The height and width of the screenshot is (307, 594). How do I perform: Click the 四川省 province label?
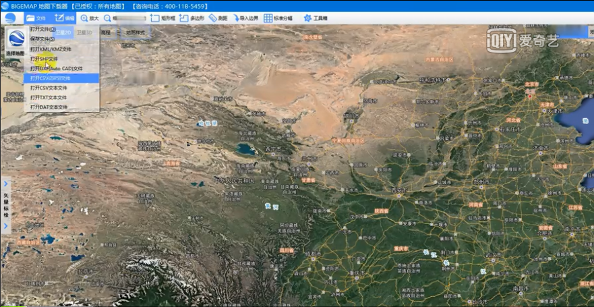coord(287,250)
